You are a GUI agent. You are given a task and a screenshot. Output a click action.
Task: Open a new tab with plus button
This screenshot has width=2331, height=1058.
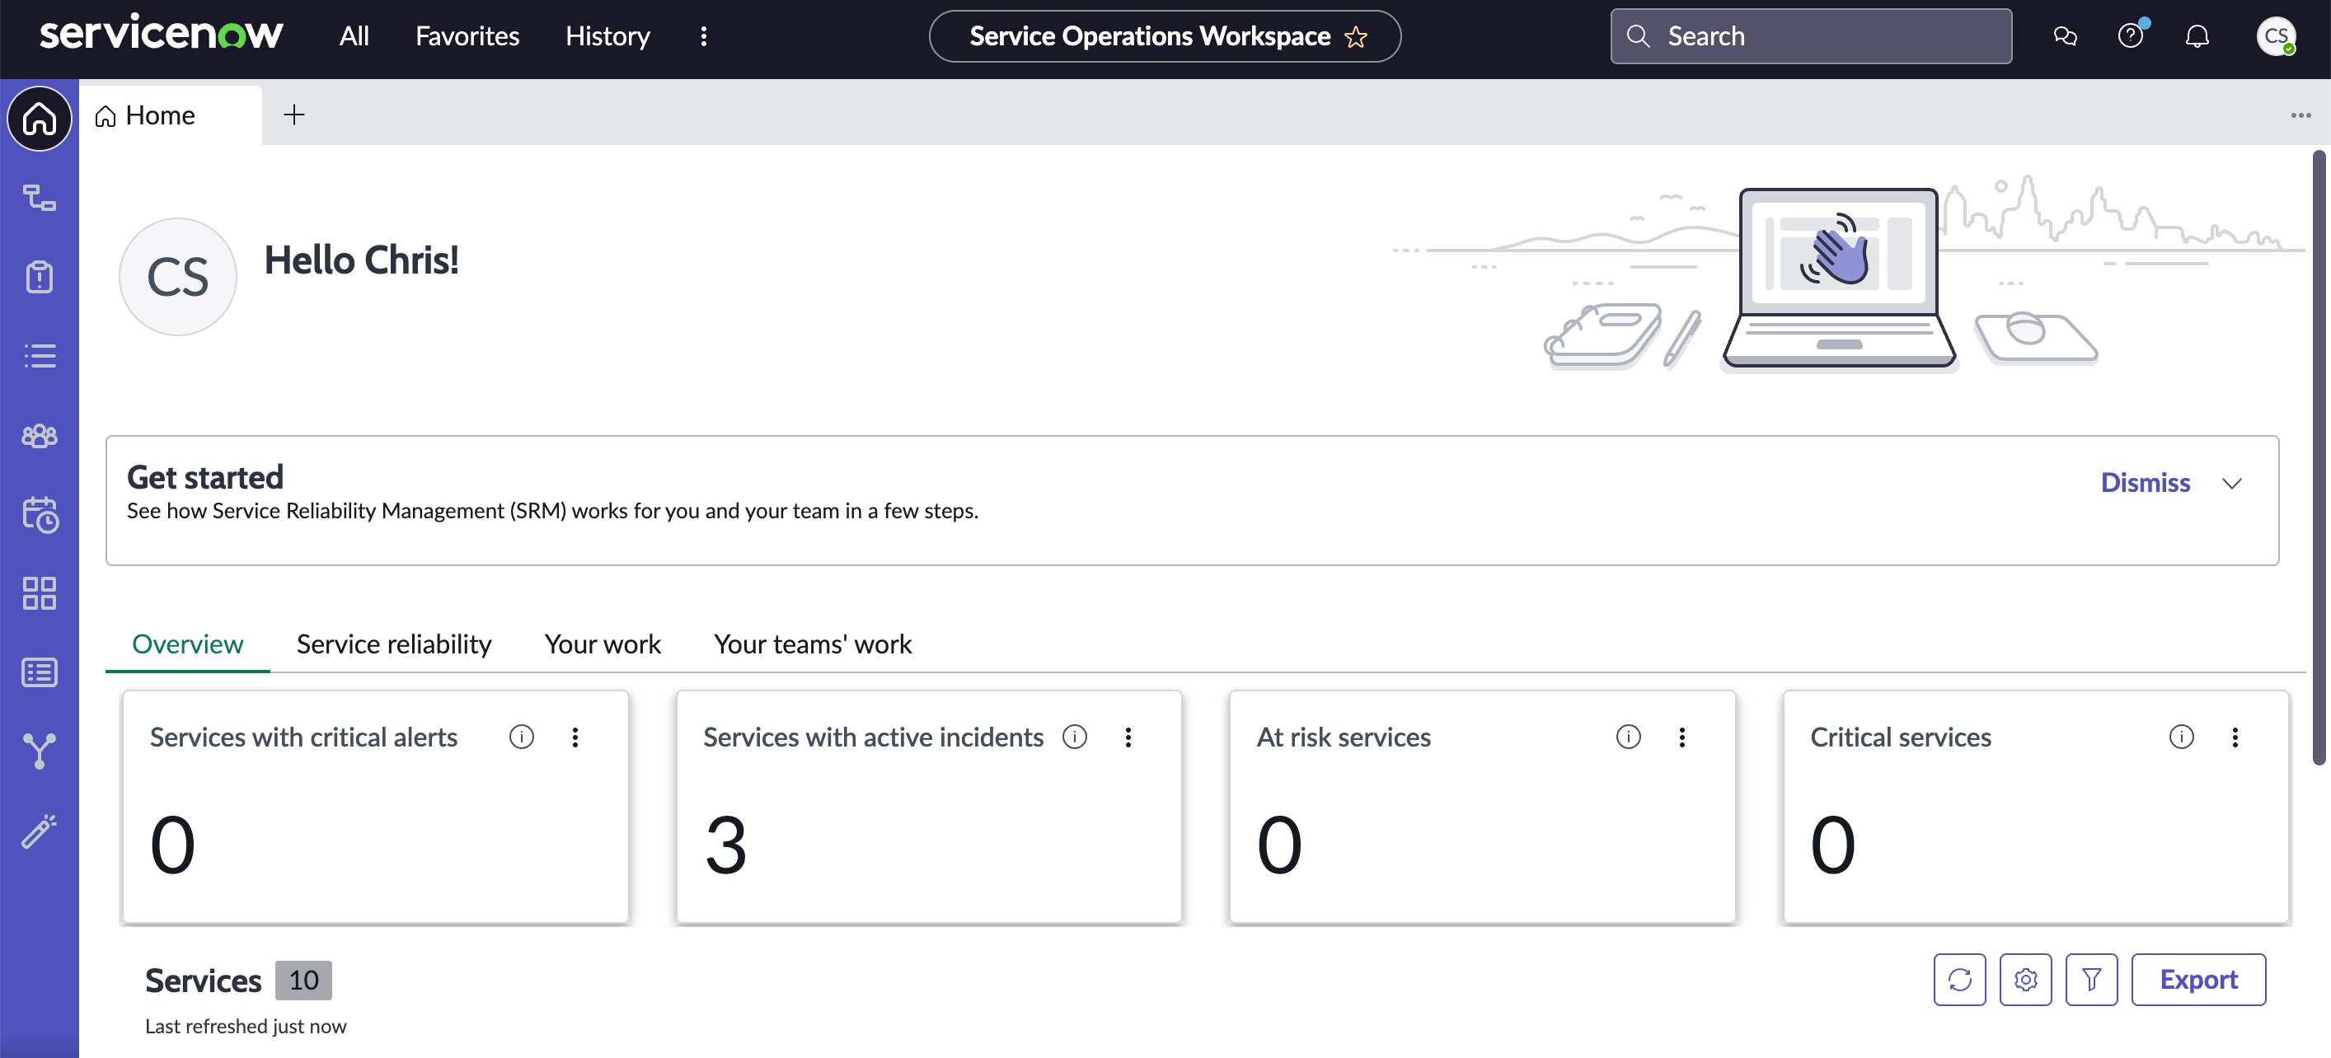tap(294, 115)
